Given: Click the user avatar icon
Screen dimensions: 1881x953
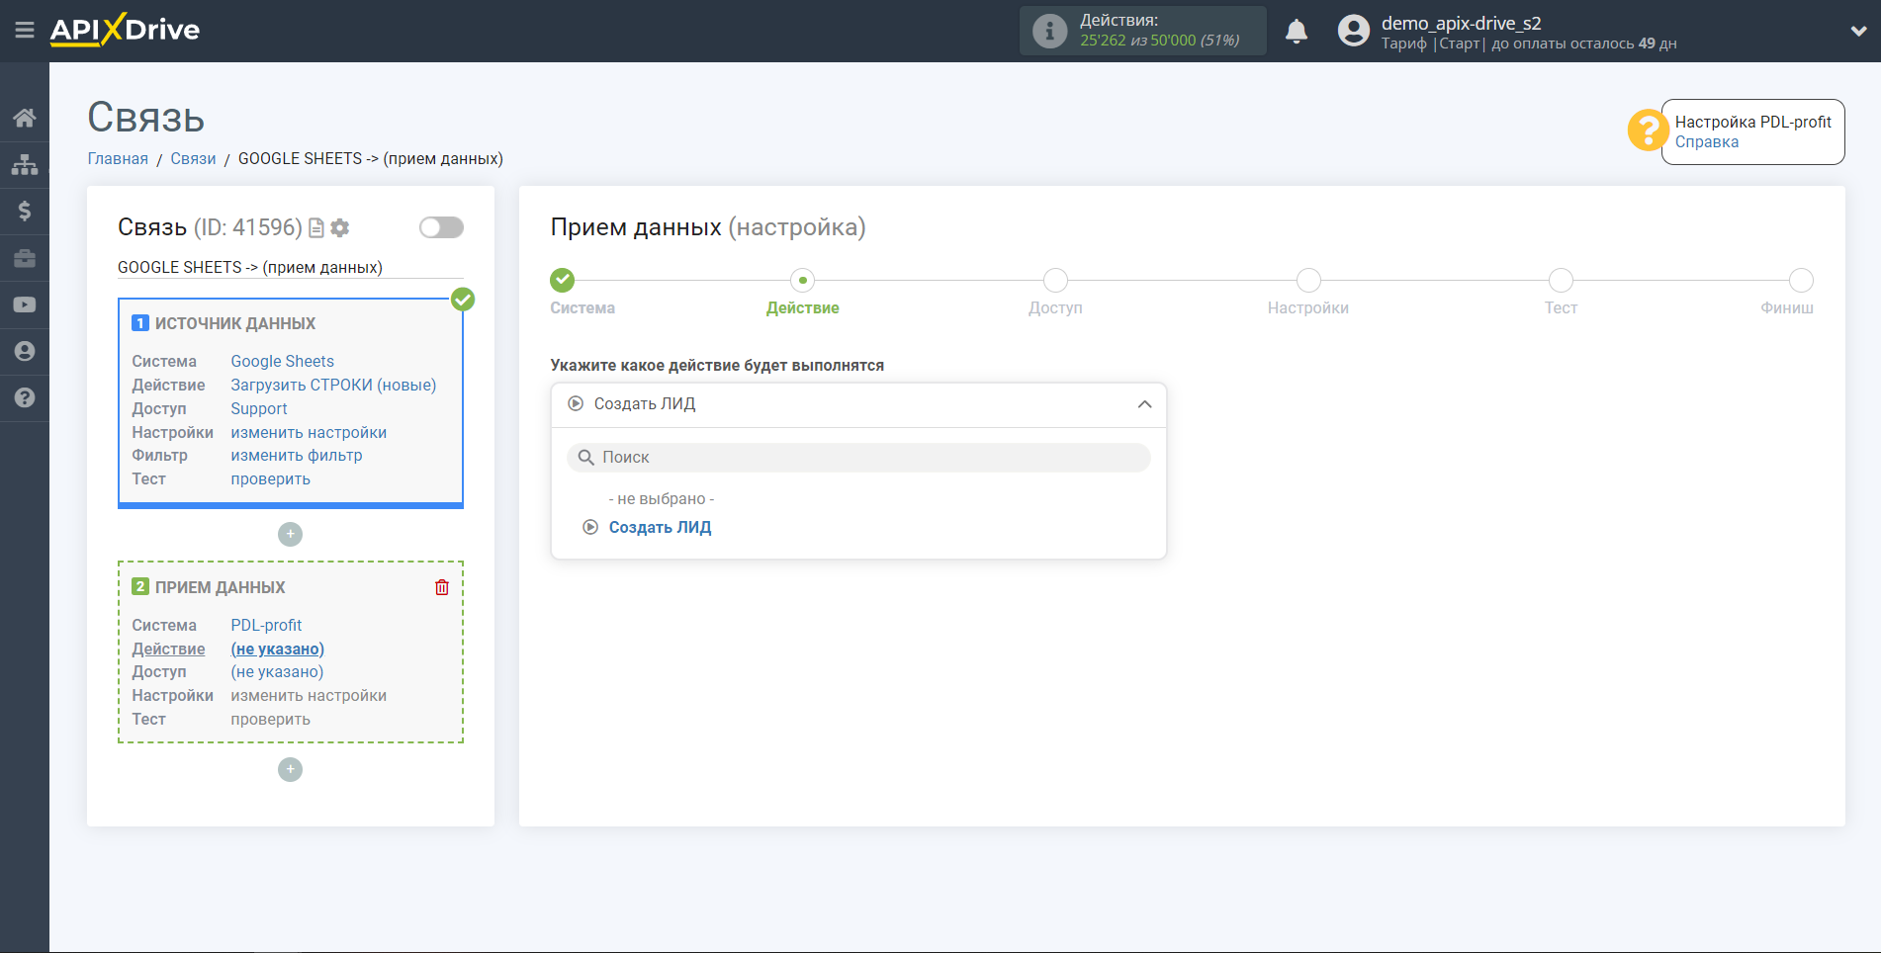Looking at the screenshot, I should [1353, 31].
